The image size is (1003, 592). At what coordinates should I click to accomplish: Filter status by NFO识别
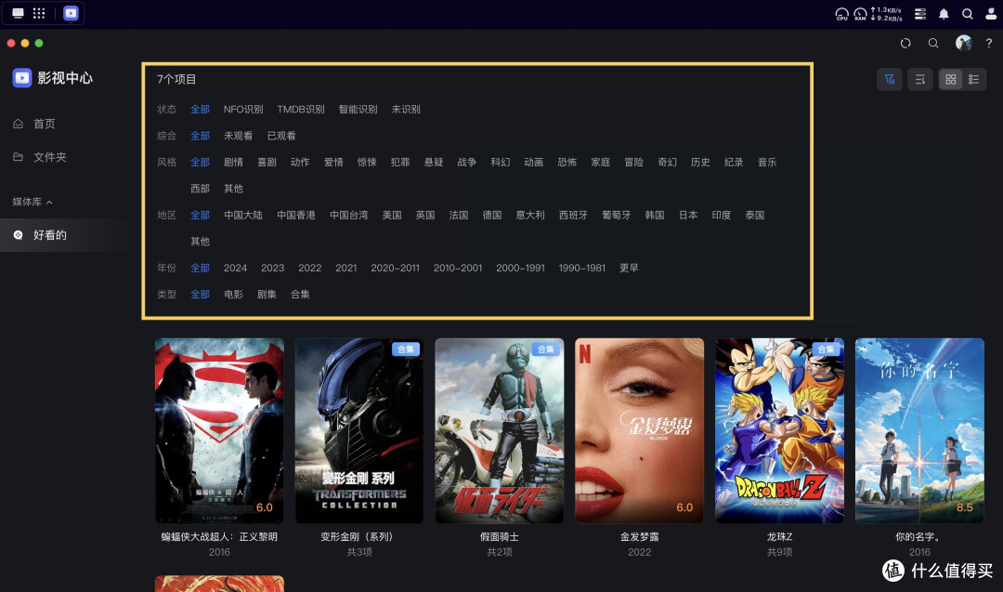[243, 110]
